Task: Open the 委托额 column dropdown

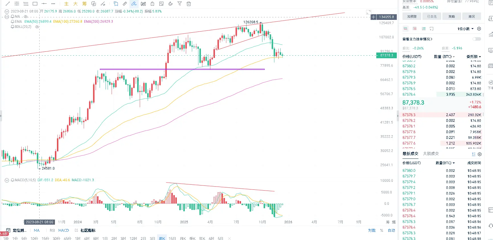Action: (474, 57)
